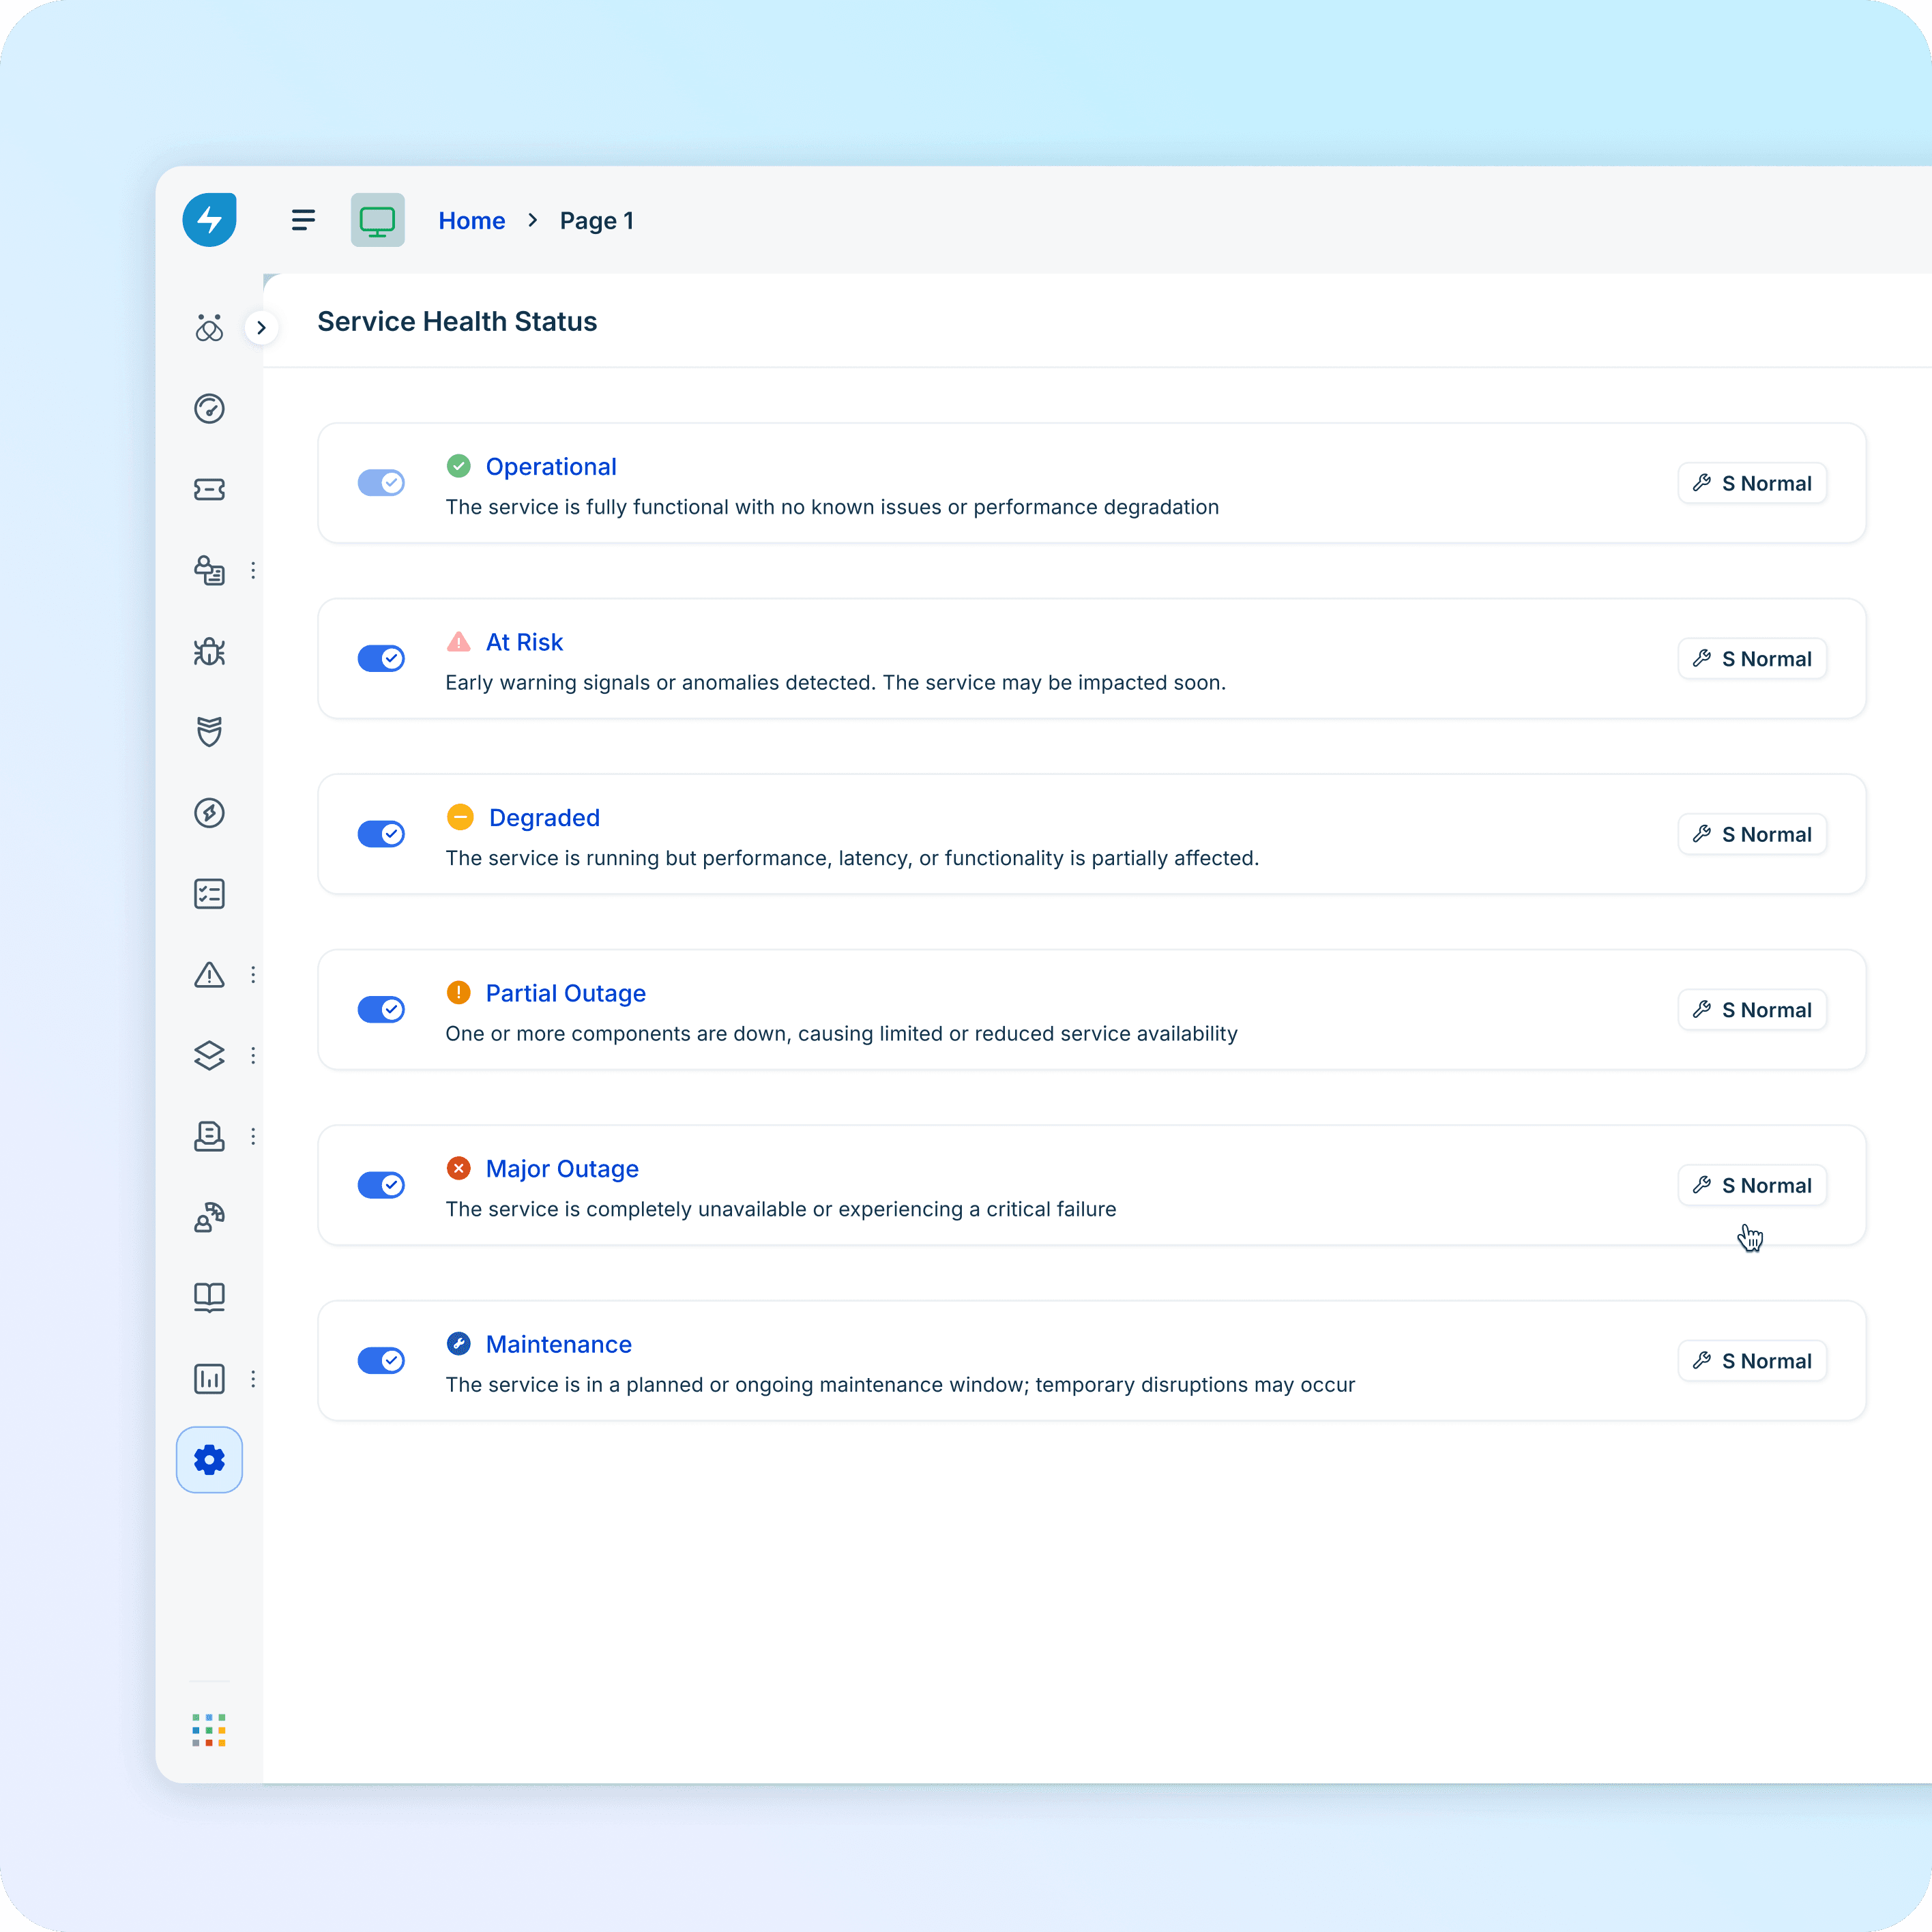Open the At Risk status link
This screenshot has width=1932, height=1932.
click(x=524, y=642)
